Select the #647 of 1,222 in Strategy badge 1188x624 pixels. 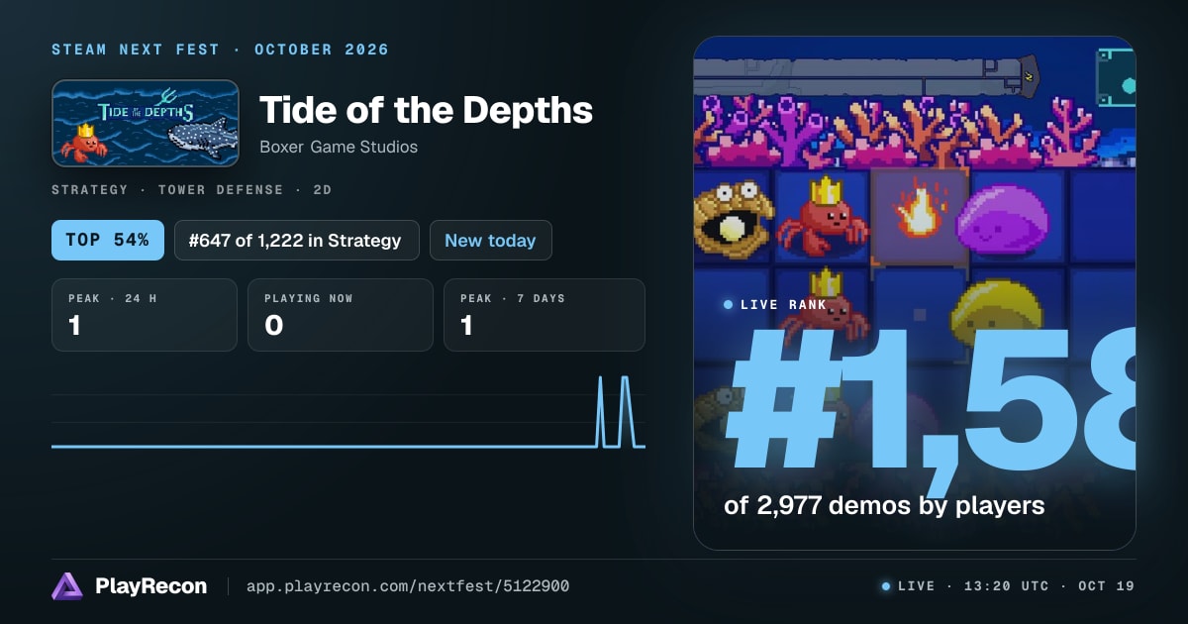pos(296,240)
